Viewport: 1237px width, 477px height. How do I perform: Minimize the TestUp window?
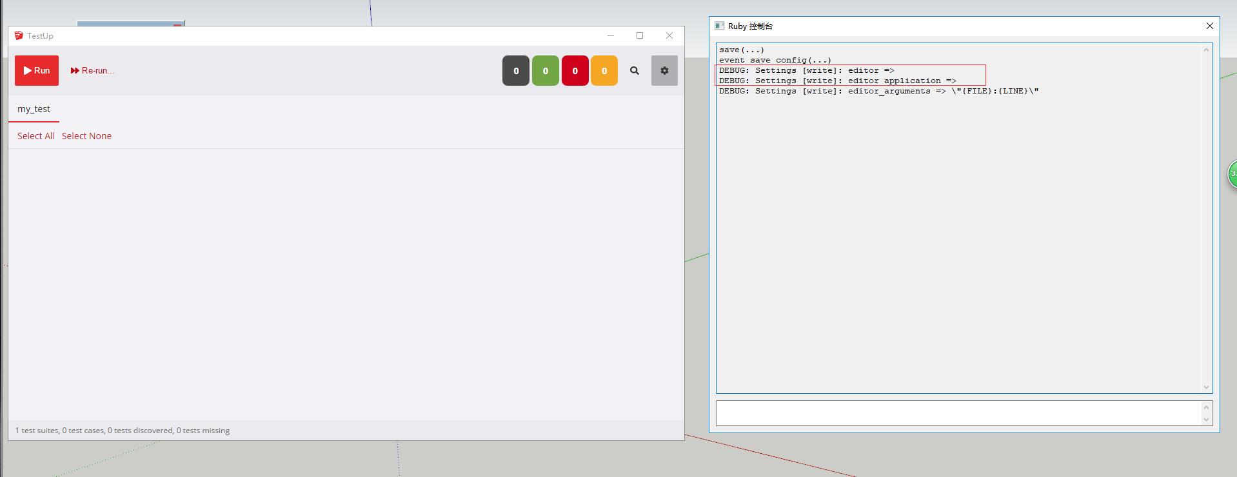tap(611, 35)
